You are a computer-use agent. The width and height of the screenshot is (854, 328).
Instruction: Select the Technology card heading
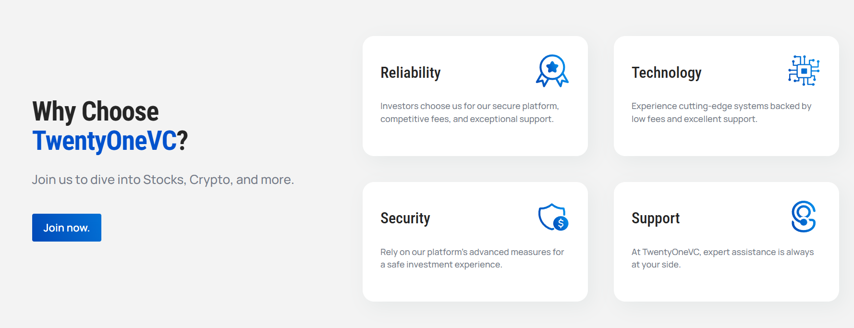[x=667, y=73]
